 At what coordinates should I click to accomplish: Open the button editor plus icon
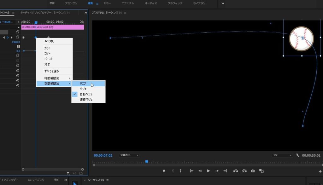(320, 171)
